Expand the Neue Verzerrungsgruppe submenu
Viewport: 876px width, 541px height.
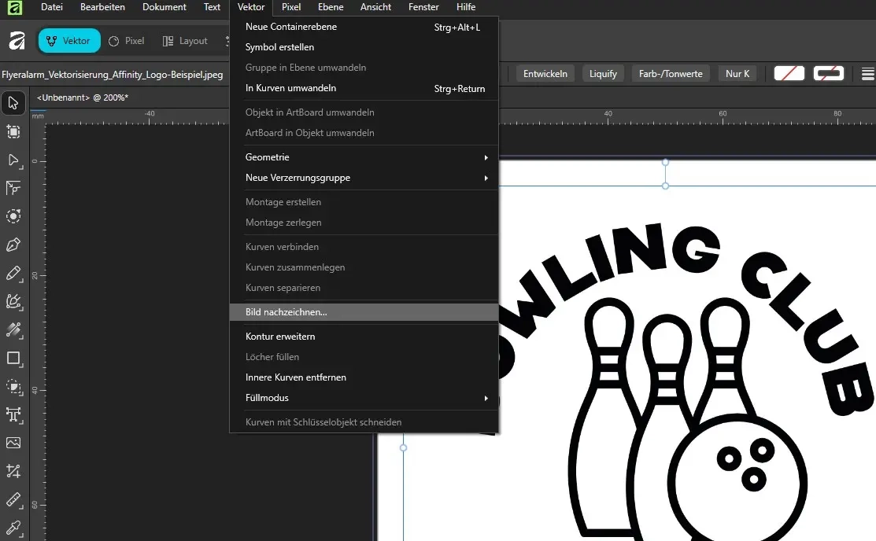364,178
